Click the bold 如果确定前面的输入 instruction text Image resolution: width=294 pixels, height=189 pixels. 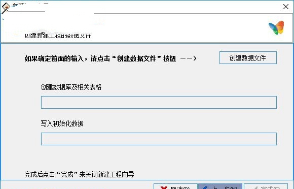100,58
